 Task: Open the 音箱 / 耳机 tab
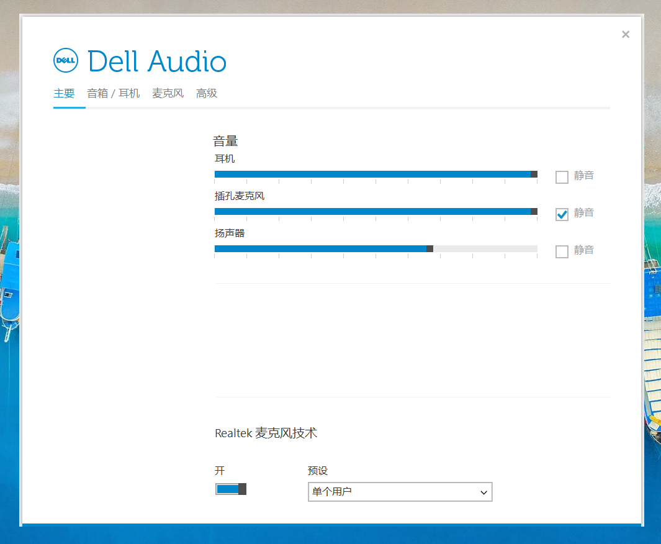113,94
